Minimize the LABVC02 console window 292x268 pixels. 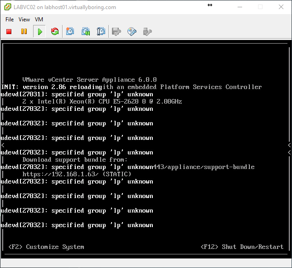click(240, 7)
